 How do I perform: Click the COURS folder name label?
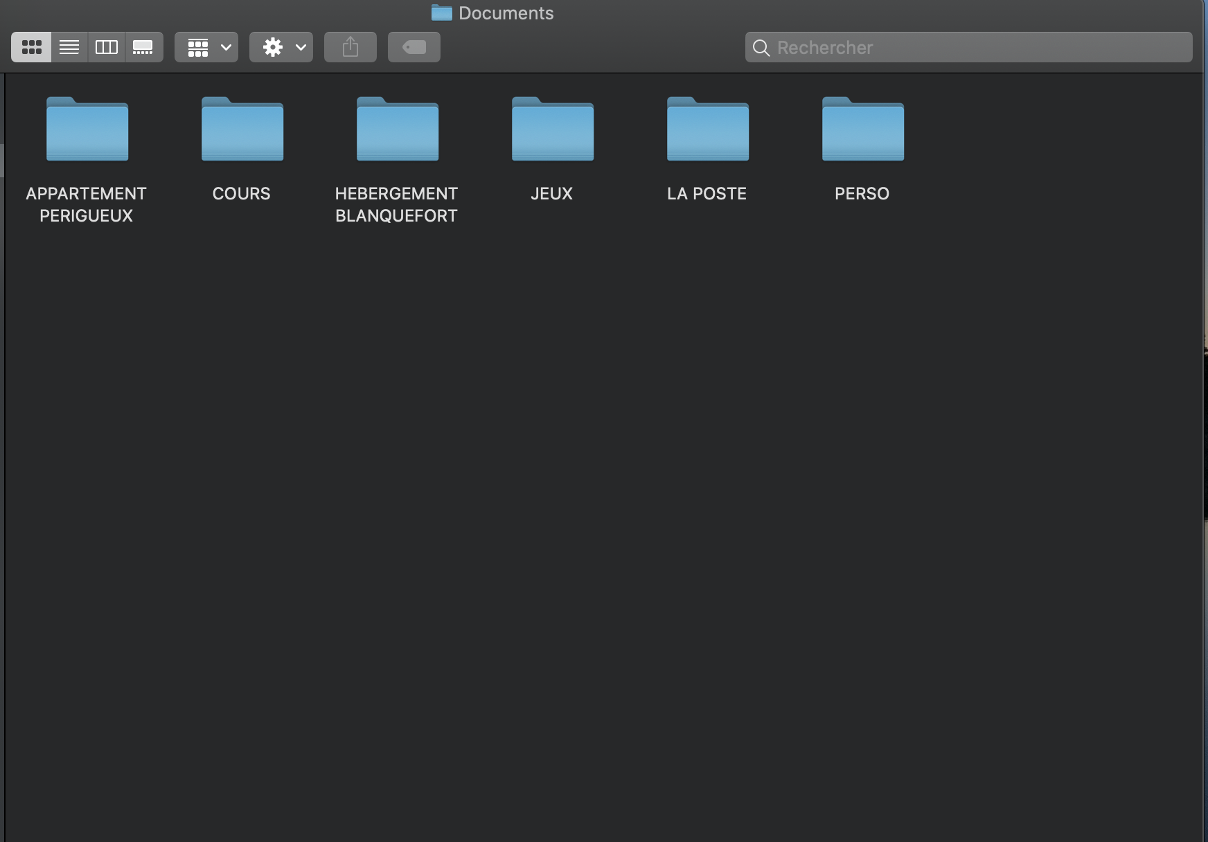tap(242, 193)
